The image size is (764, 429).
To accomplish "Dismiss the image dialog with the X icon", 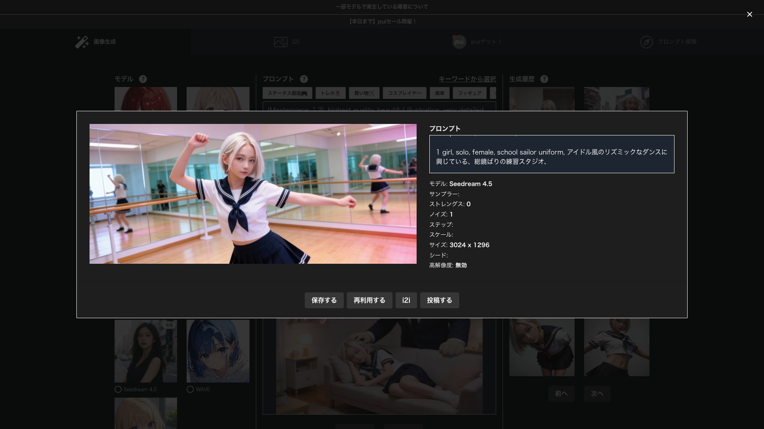I will [x=749, y=14].
